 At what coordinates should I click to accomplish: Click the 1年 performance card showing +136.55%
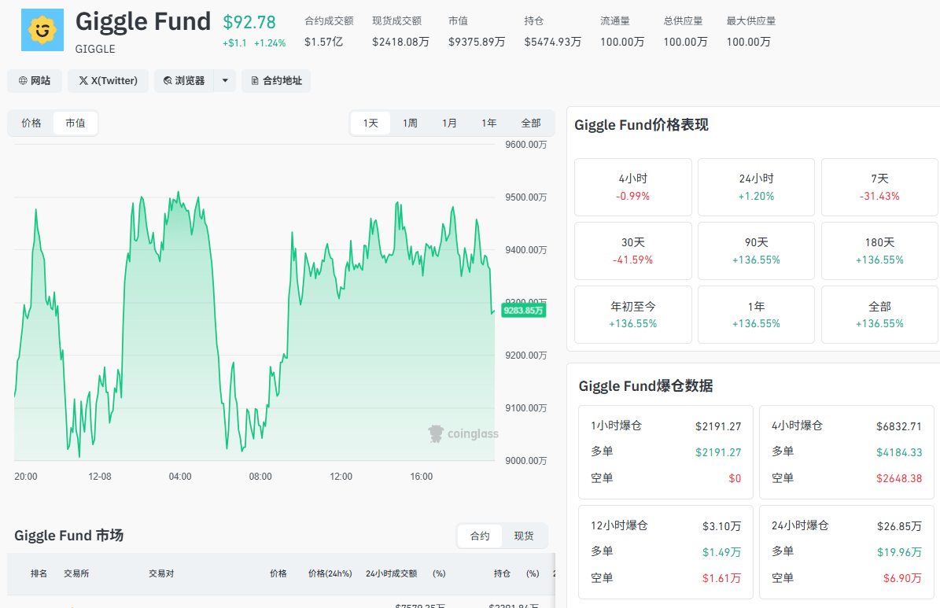click(756, 314)
